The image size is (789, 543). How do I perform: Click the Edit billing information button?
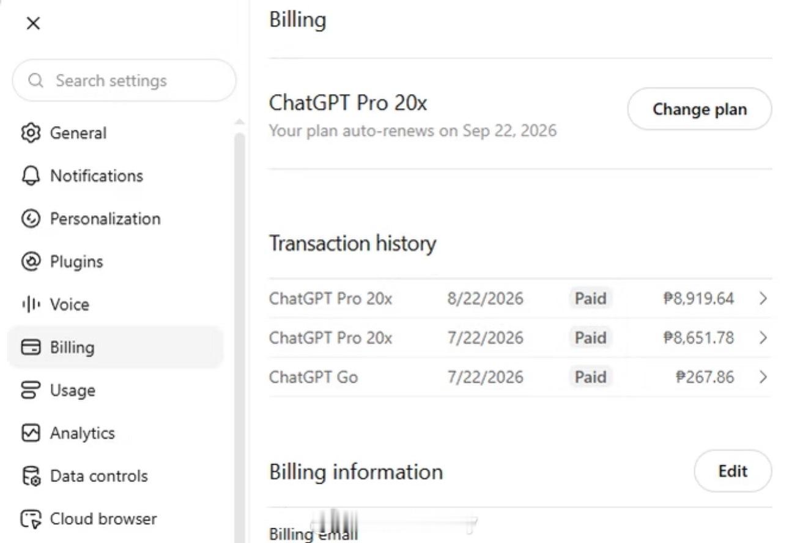pyautogui.click(x=733, y=471)
